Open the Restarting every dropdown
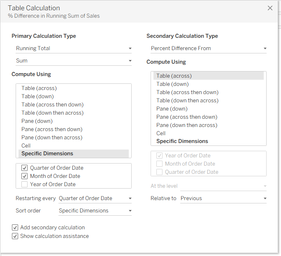 [x=95, y=198]
